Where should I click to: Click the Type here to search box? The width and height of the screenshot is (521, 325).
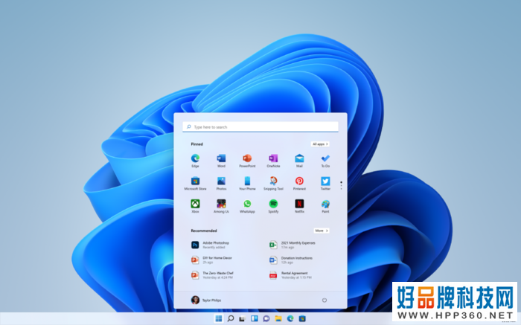(x=260, y=127)
